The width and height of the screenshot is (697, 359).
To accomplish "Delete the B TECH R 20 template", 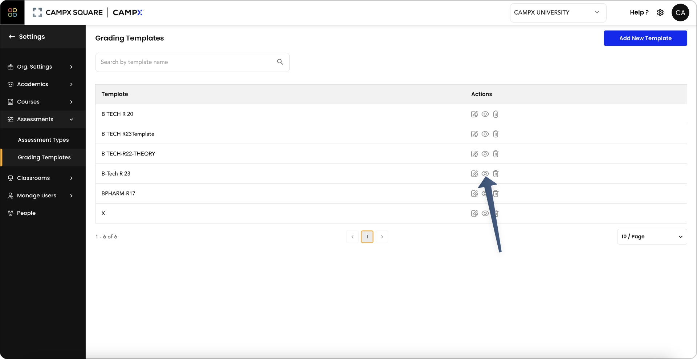I will coord(496,114).
